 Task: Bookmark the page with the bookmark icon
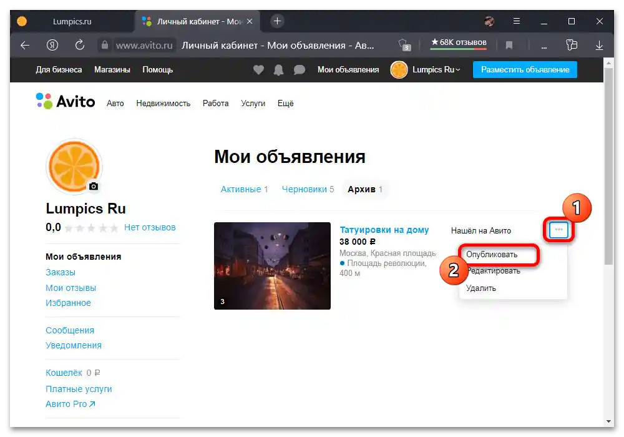point(509,46)
